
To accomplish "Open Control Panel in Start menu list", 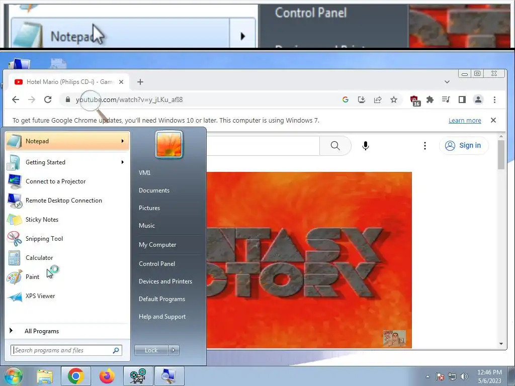I will point(157,264).
